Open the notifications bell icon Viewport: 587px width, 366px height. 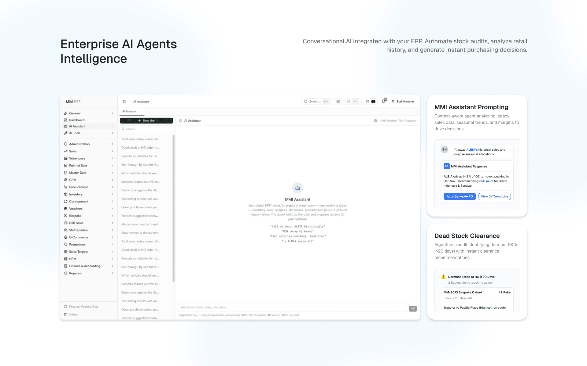pyautogui.click(x=383, y=102)
